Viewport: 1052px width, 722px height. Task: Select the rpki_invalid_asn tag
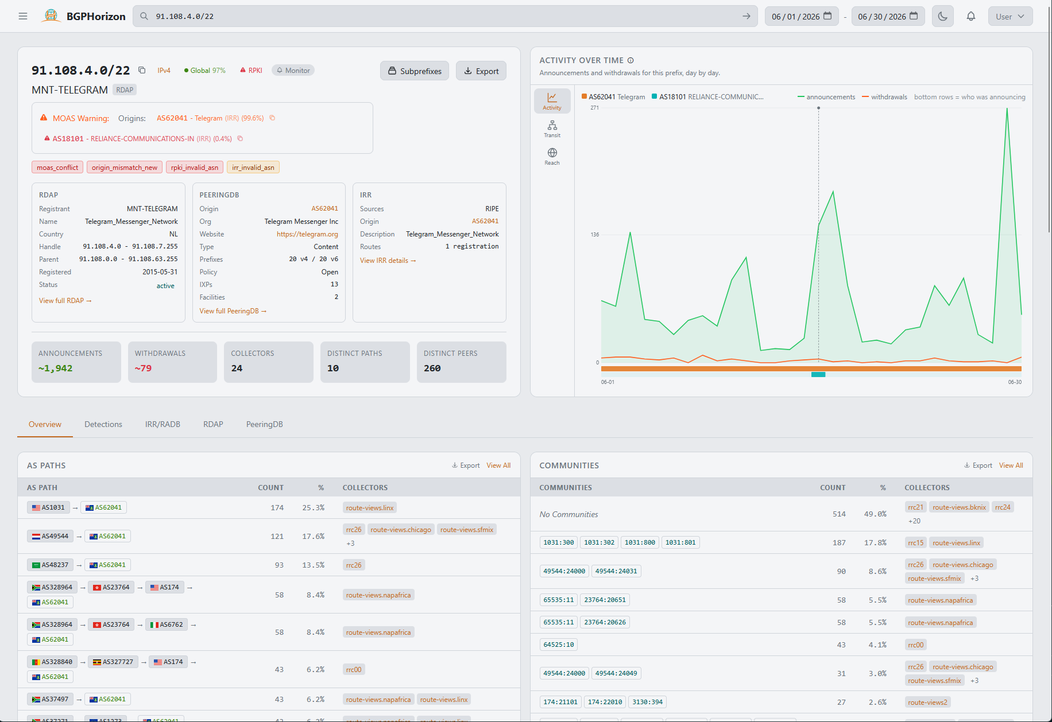pyautogui.click(x=195, y=167)
